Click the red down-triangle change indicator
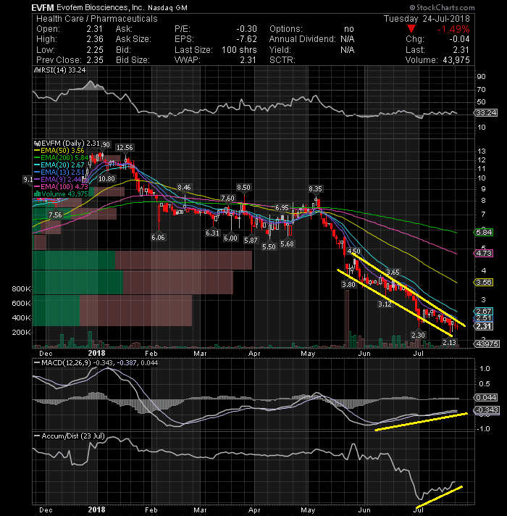The width and height of the screenshot is (507, 516). point(411,29)
